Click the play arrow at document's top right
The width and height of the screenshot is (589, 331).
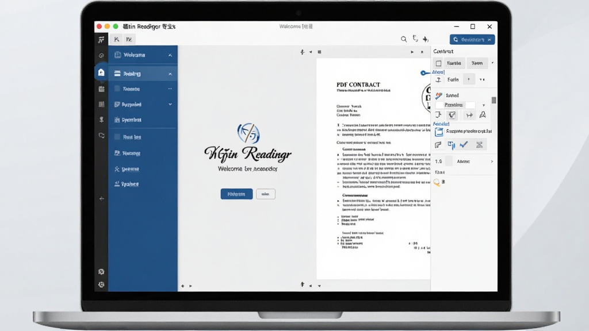[x=412, y=52]
